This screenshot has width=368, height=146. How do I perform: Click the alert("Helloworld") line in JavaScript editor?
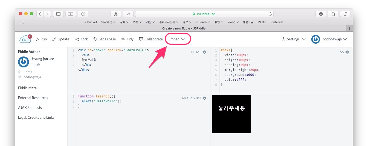(101, 101)
